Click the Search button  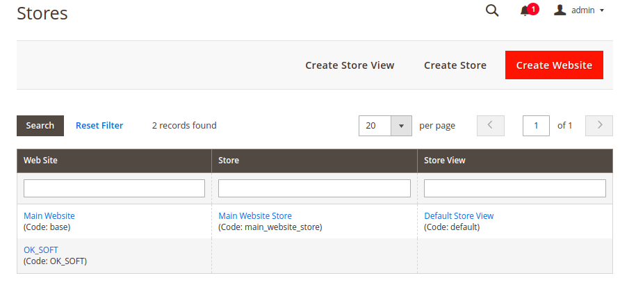(40, 126)
